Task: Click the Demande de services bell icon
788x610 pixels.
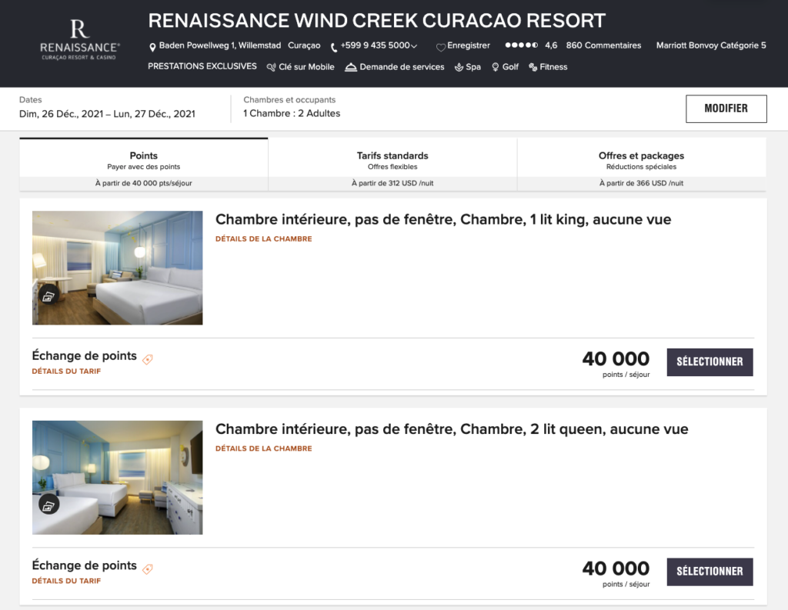Action: coord(351,68)
